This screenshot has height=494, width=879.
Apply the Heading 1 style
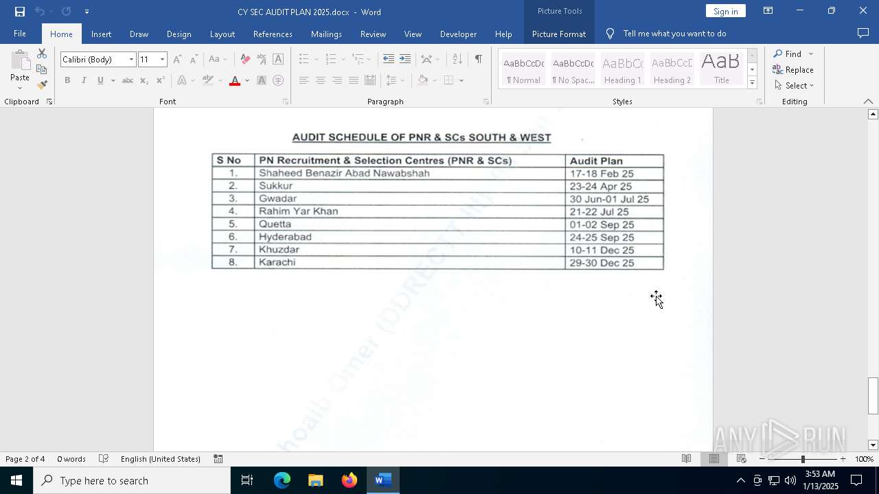coord(623,69)
